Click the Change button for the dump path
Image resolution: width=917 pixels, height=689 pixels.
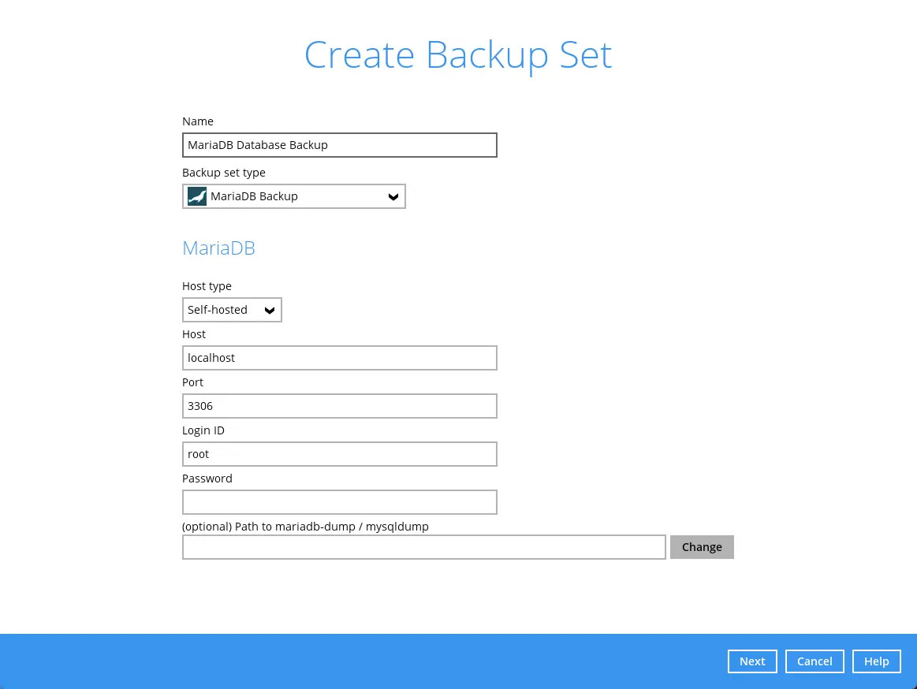pos(701,546)
